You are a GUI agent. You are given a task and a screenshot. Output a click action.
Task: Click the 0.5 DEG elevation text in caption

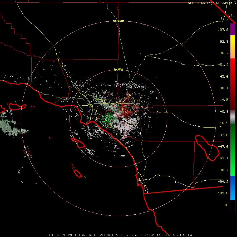pyautogui.click(x=129, y=235)
